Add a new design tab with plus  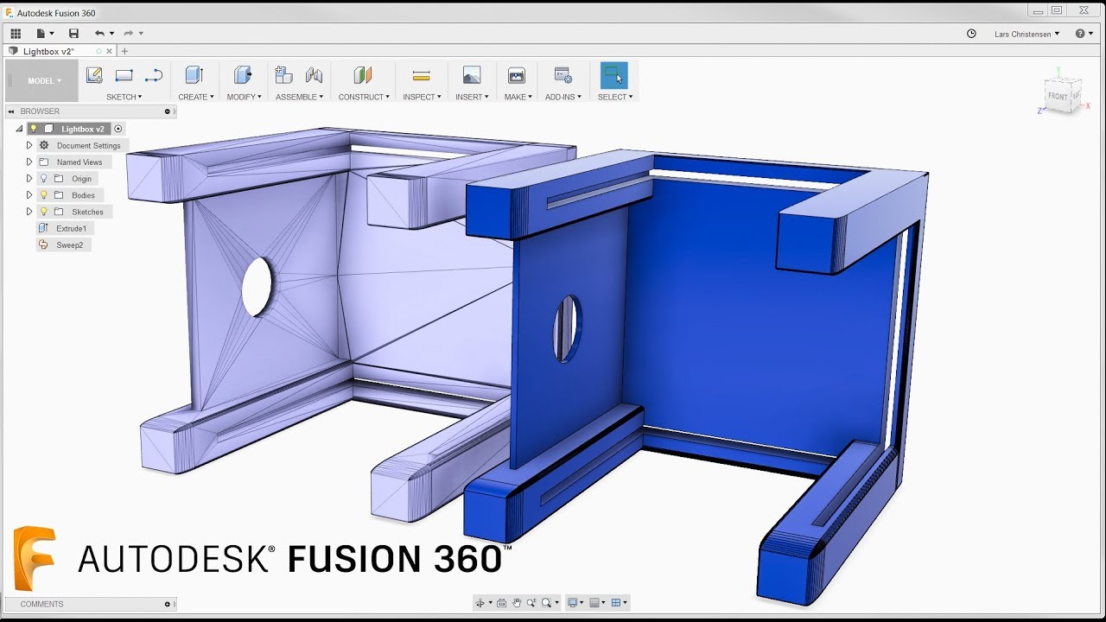click(124, 51)
